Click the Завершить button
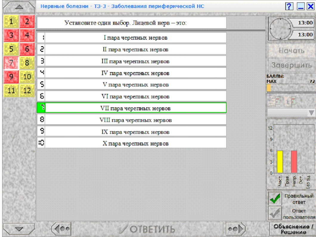Image resolution: width=316 pixels, height=237 pixels. pyautogui.click(x=292, y=65)
